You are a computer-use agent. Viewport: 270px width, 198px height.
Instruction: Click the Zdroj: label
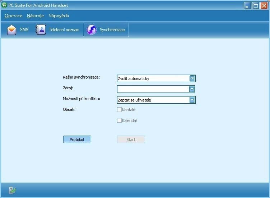click(68, 88)
